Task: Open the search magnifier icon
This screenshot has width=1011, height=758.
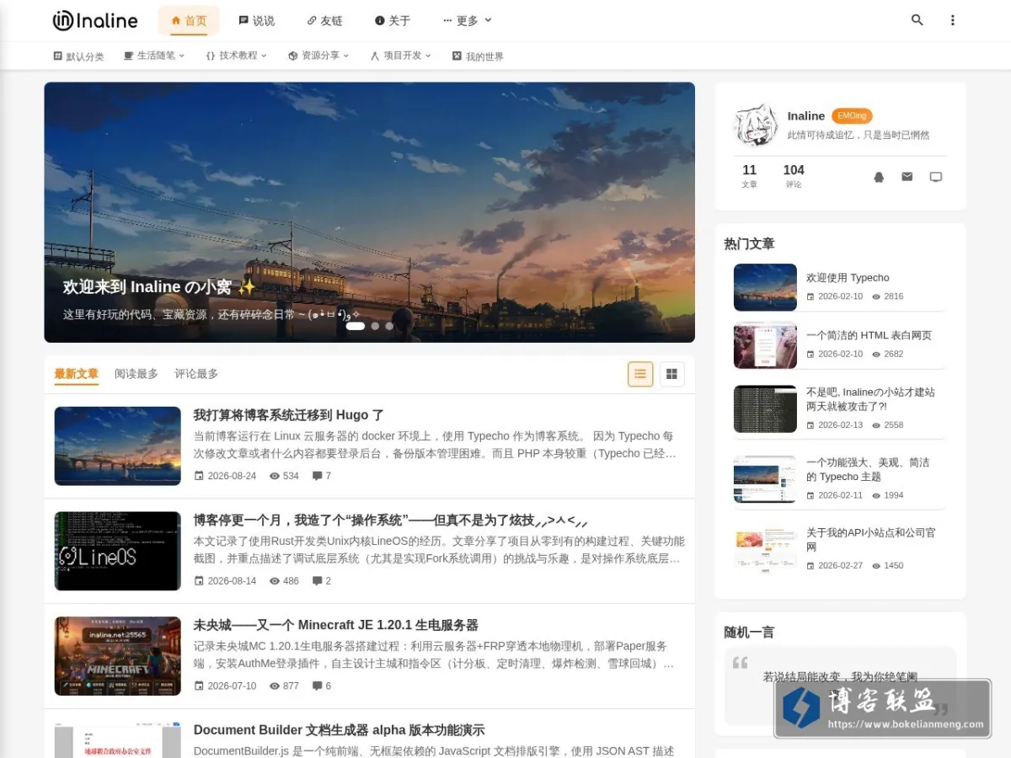Action: click(x=917, y=20)
